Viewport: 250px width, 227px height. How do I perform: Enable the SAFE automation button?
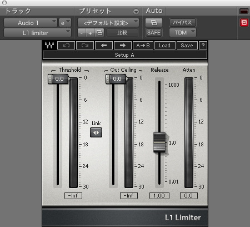154,33
